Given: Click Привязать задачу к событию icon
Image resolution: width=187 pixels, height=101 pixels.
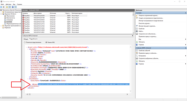Looking at the screenshot, I should coord(137,53).
